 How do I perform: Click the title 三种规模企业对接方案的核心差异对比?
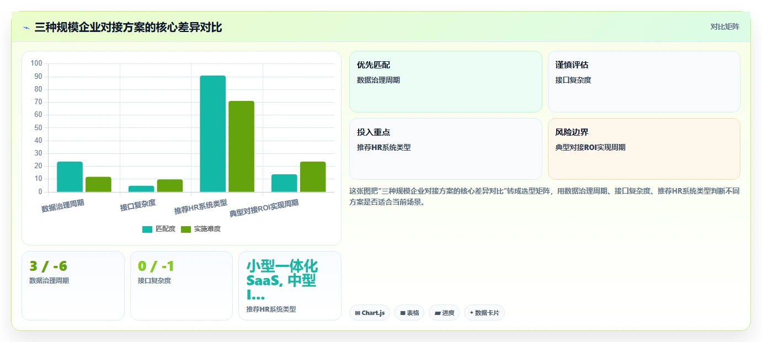click(x=128, y=27)
